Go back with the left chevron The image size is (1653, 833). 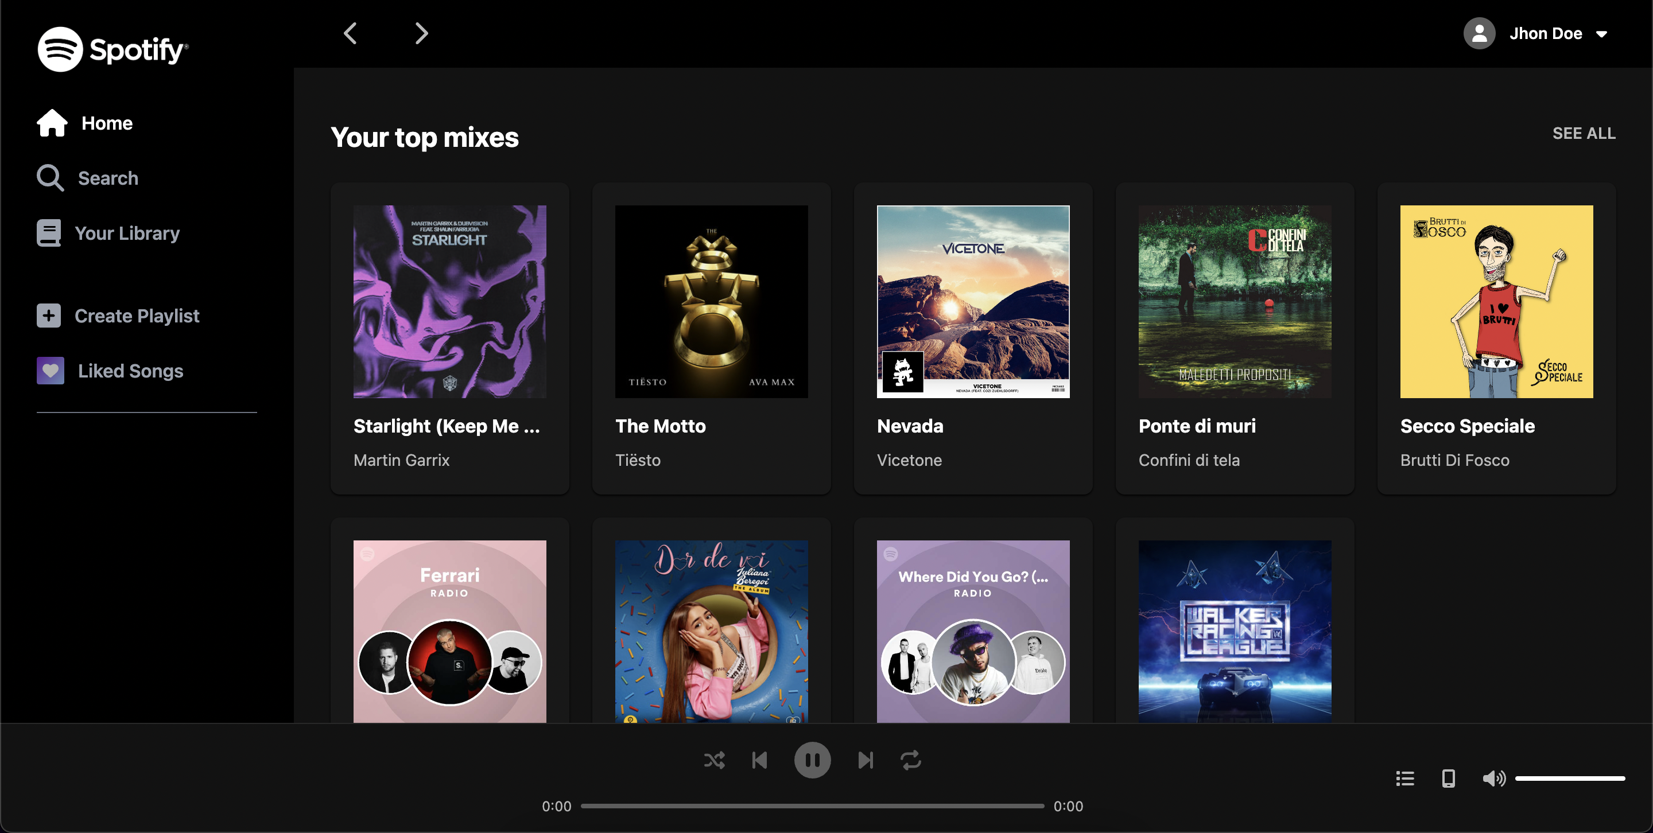pos(350,33)
